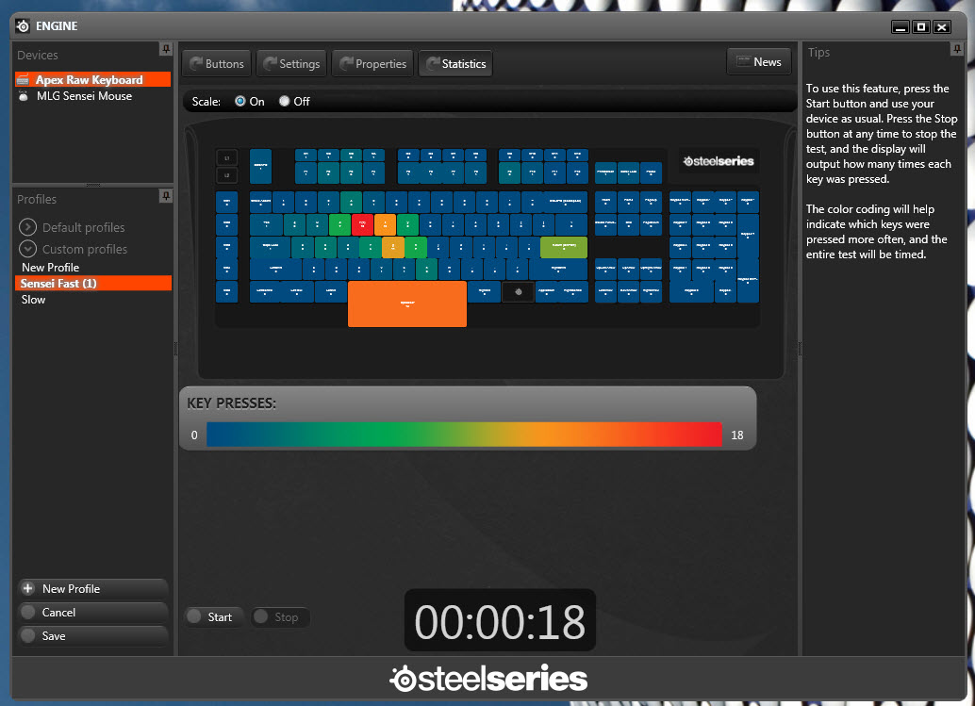Click the keyboard icon beside Apex Raw Keyboard

coord(23,79)
